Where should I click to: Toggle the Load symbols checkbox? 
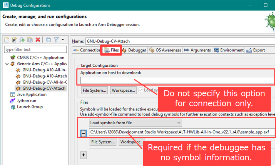coord(141,90)
